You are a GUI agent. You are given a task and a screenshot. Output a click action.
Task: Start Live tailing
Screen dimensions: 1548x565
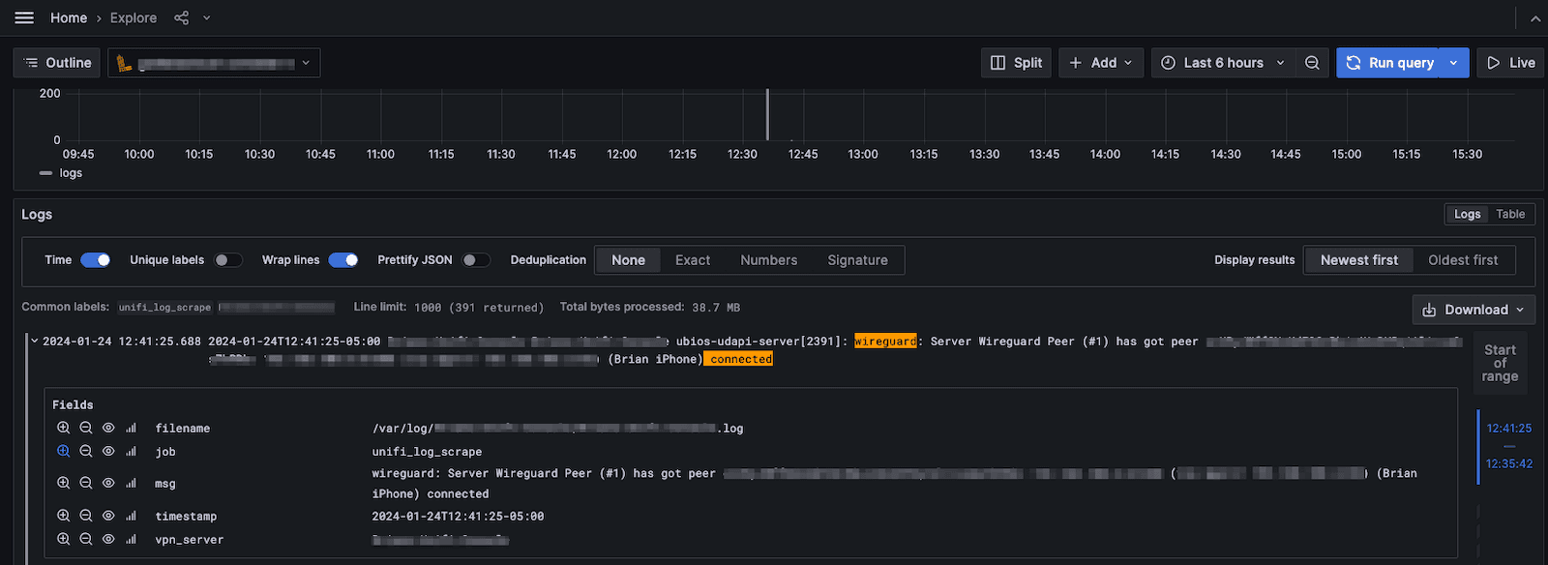pos(1510,63)
